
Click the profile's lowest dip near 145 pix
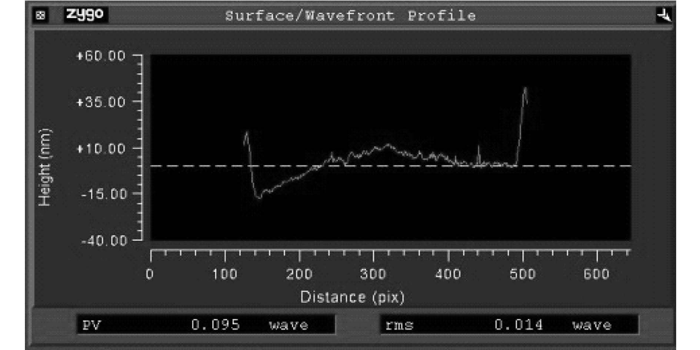(259, 197)
